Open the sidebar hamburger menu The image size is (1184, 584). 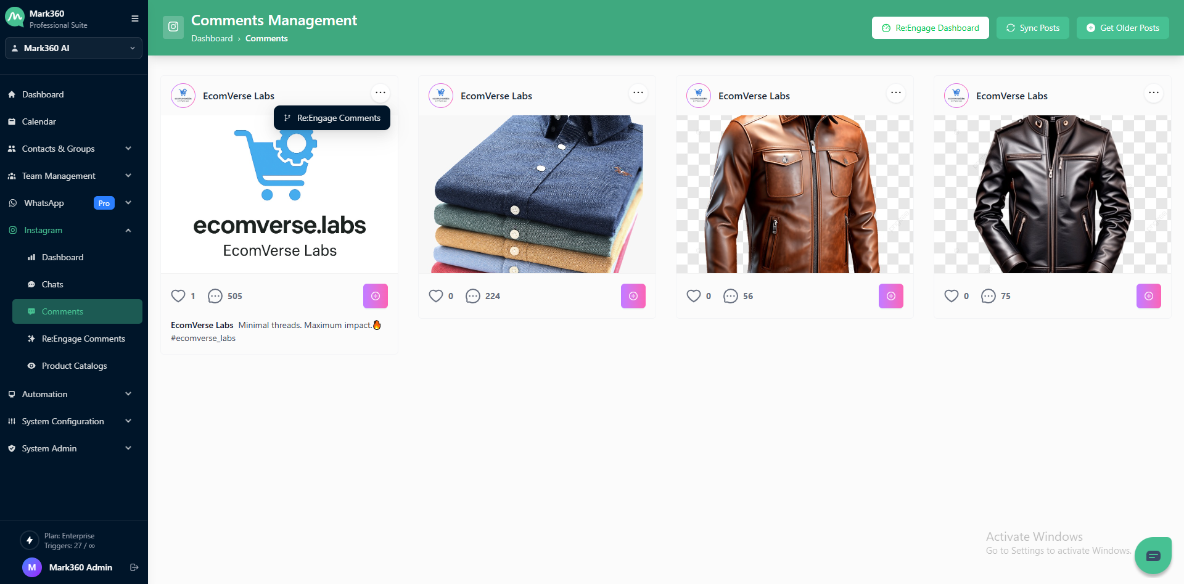[134, 19]
